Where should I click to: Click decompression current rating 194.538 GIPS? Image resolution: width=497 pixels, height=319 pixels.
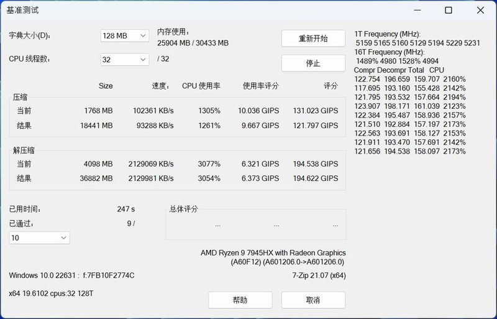pyautogui.click(x=316, y=164)
